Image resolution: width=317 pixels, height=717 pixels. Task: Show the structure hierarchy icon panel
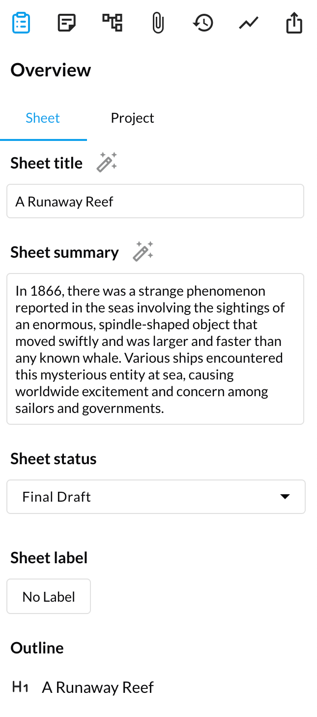pos(112,23)
